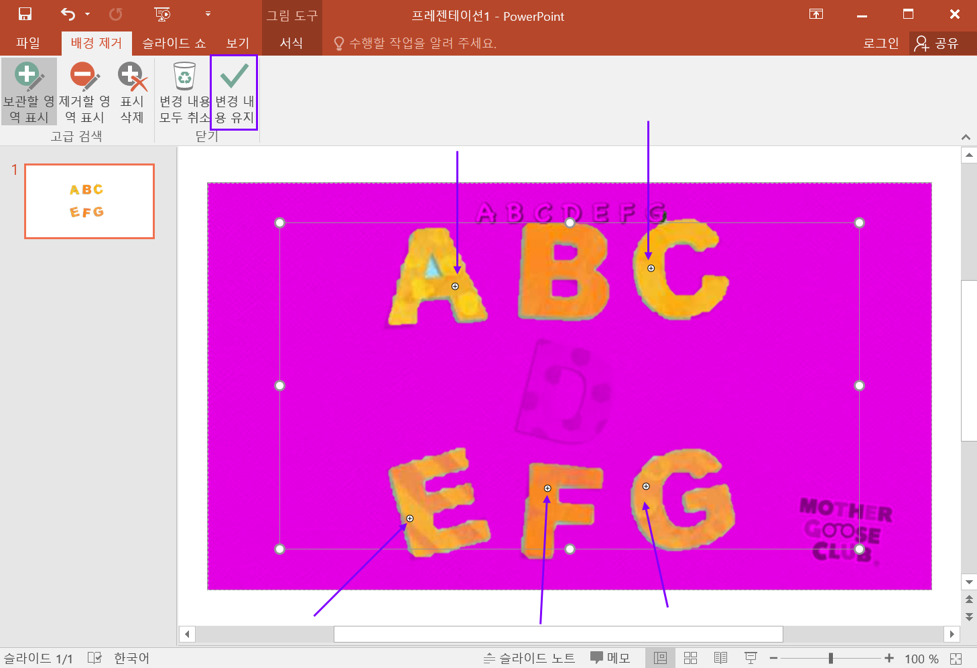Image resolution: width=977 pixels, height=668 pixels.
Task: Click keep-mark on letter F
Action: coord(547,488)
